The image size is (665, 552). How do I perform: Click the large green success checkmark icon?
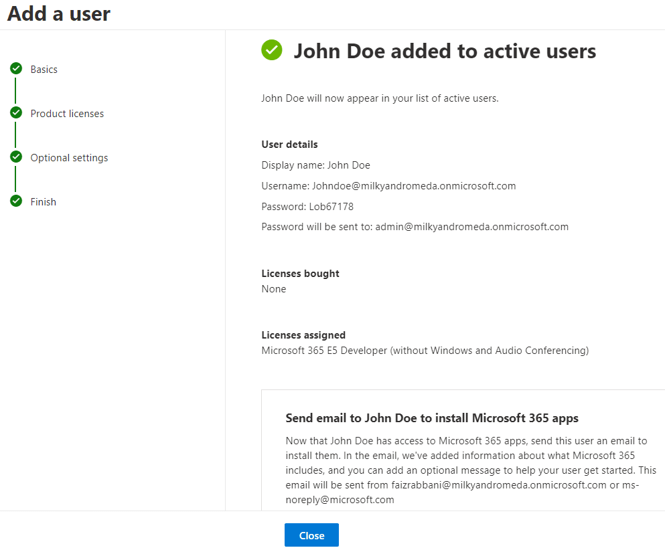point(272,50)
